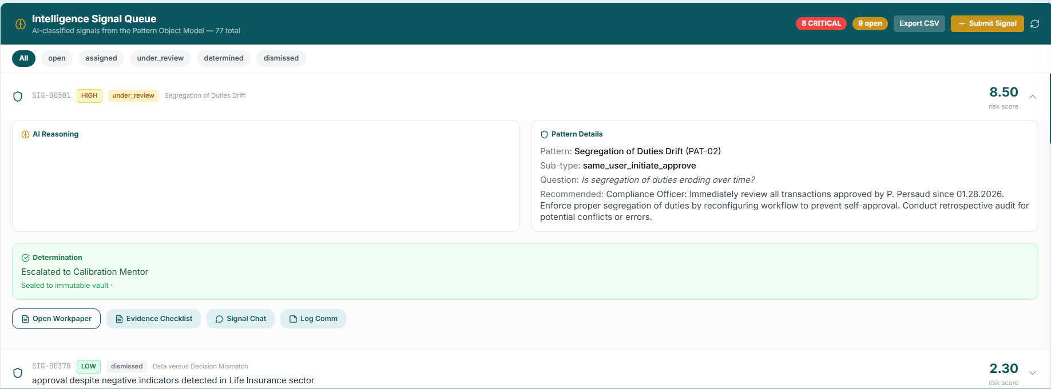1051x389 pixels.
Task: Click the brain logo icon in the header
Action: (x=21, y=24)
